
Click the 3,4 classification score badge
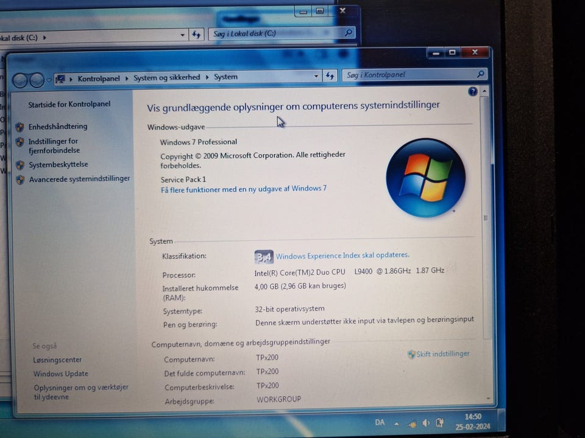264,257
